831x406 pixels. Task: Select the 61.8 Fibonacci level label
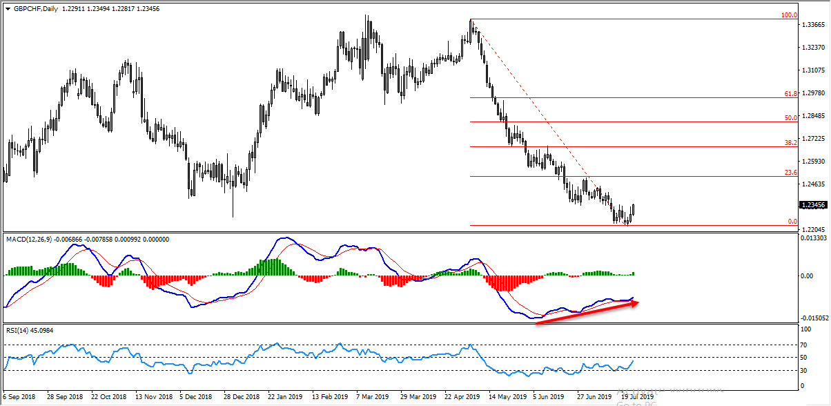(790, 93)
